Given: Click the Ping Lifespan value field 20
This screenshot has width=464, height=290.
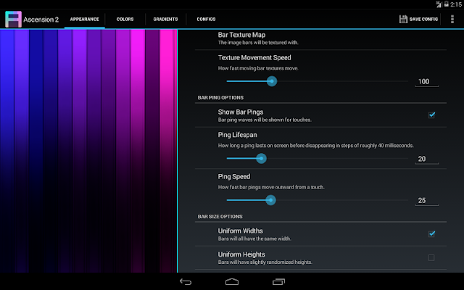Looking at the screenshot, I should pos(427,159).
